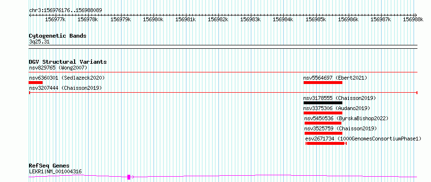Select the red bar under nsv5450536
The width and height of the screenshot is (431, 182).
(x=323, y=123)
